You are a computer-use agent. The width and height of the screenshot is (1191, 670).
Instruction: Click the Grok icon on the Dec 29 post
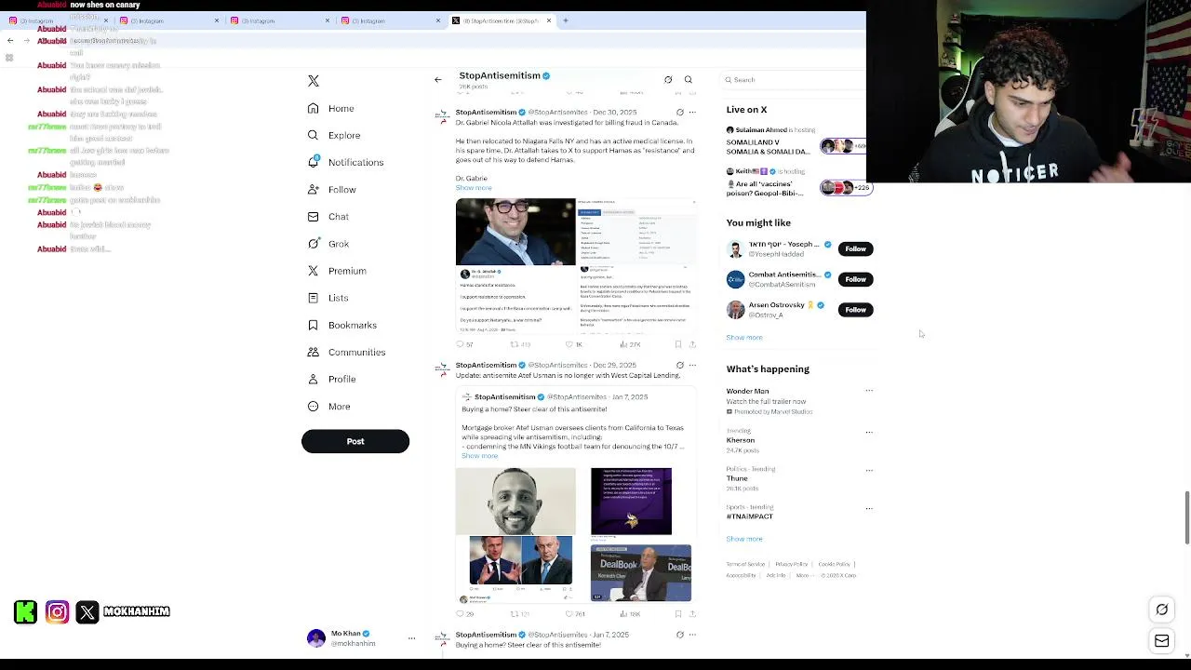(679, 366)
